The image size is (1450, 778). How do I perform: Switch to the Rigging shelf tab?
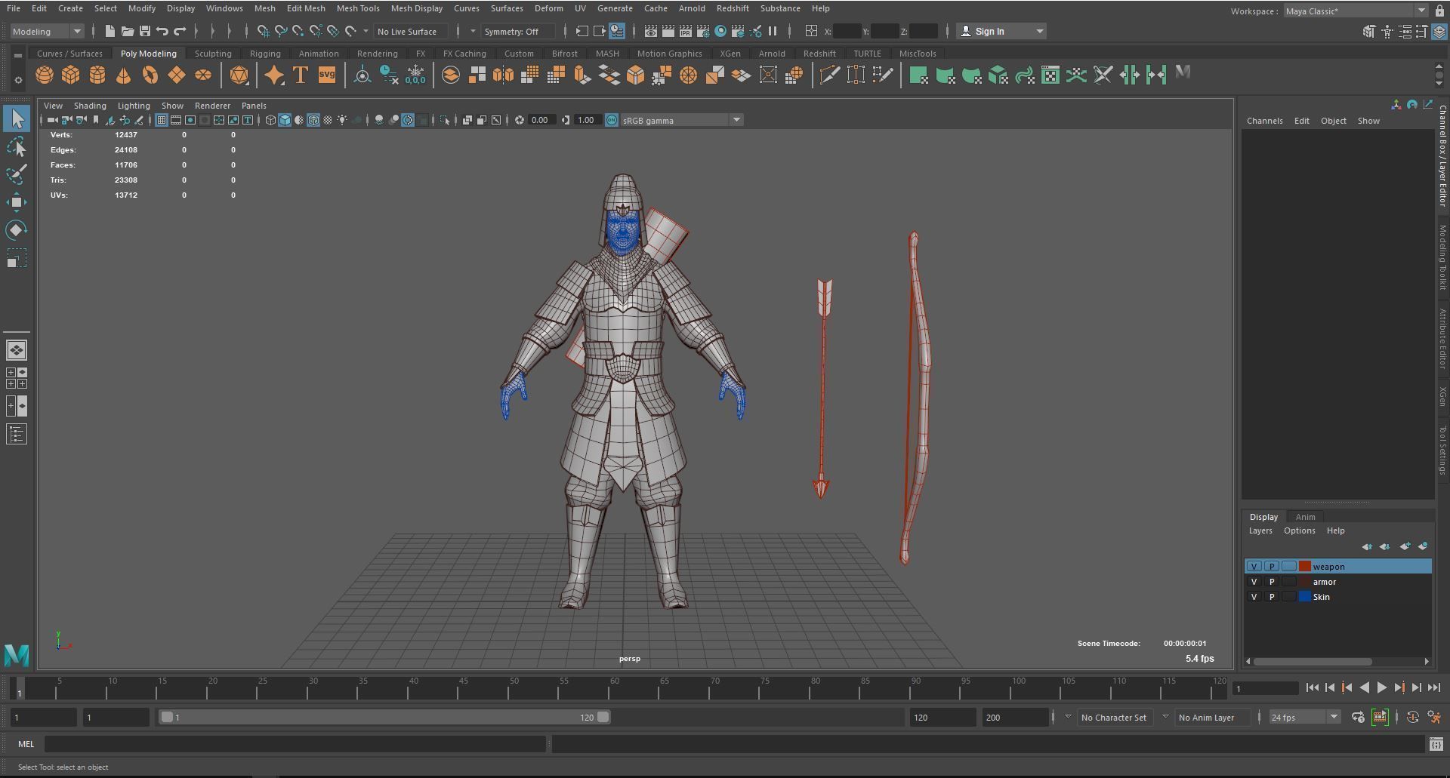265,54
